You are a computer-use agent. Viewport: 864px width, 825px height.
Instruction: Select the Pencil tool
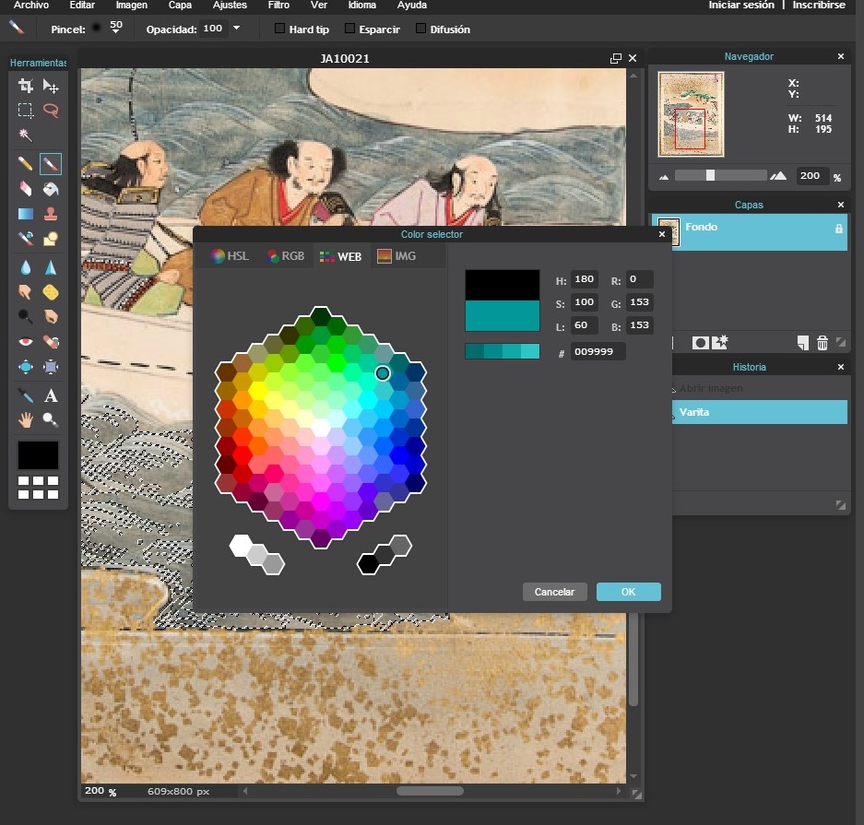click(x=25, y=163)
